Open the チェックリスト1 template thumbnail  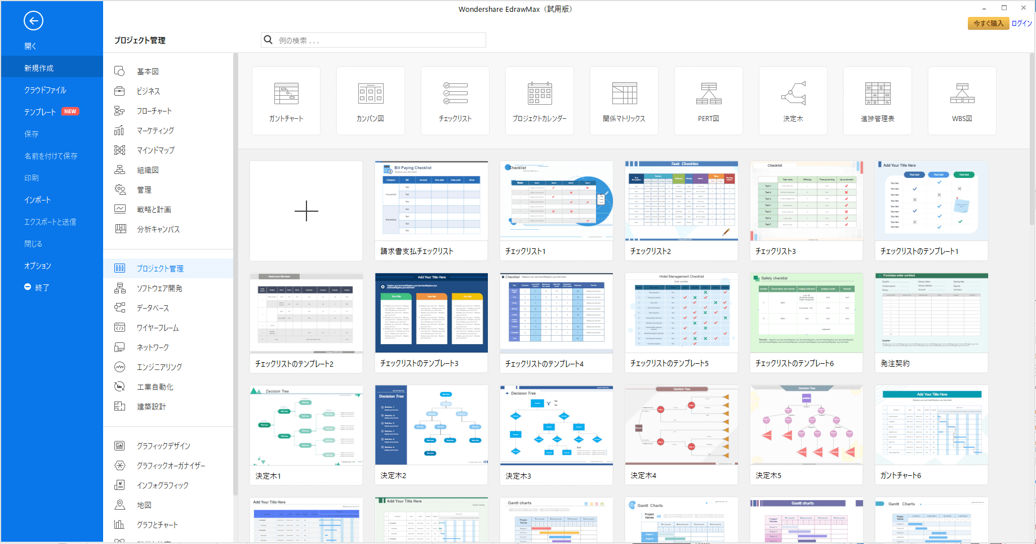point(557,211)
